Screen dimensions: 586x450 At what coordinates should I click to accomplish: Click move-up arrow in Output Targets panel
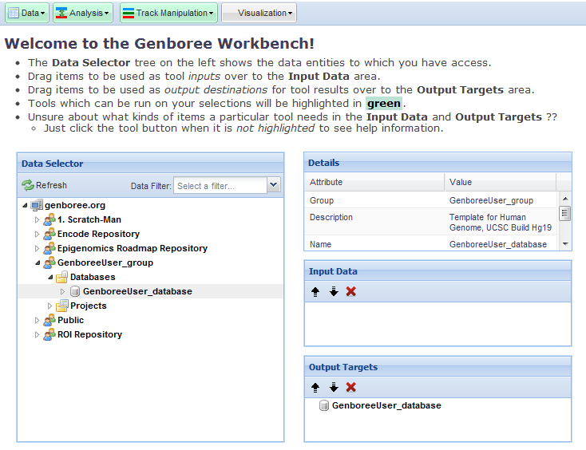click(315, 387)
